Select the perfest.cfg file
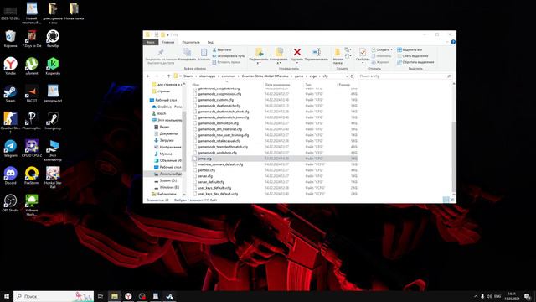This screenshot has height=302, width=536. 207,170
